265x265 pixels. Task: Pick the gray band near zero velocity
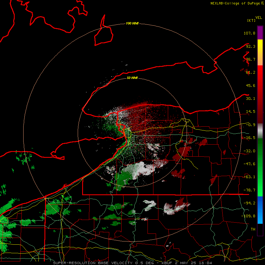pos(260,131)
